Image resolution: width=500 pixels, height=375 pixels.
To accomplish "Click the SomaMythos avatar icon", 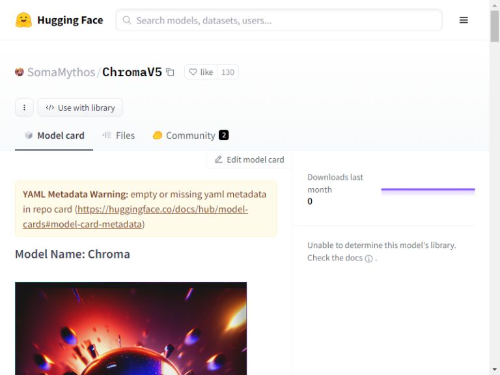I will coord(20,72).
